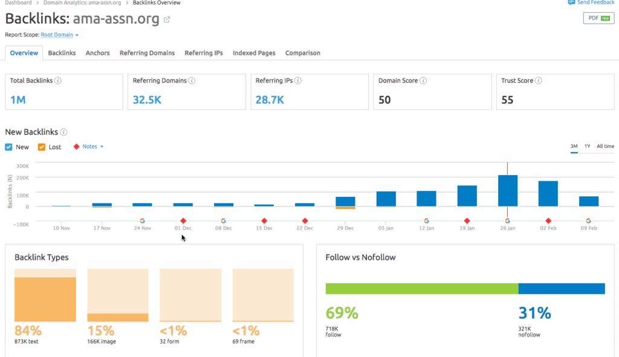619x357 pixels.
Task: Switch to the Anchors tab
Action: click(97, 53)
